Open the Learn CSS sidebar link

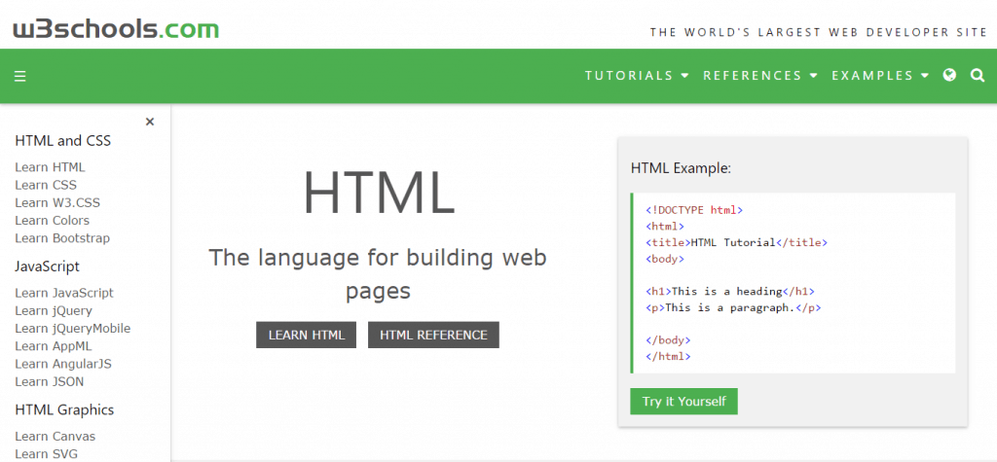[46, 185]
